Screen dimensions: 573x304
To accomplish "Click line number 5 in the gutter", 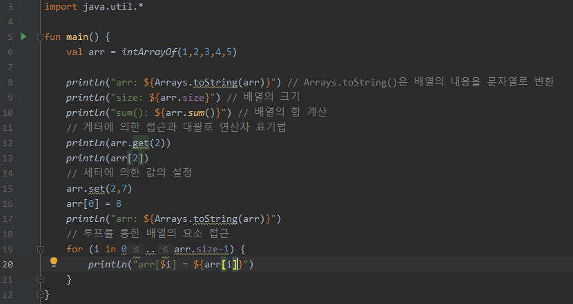I will click(10, 37).
